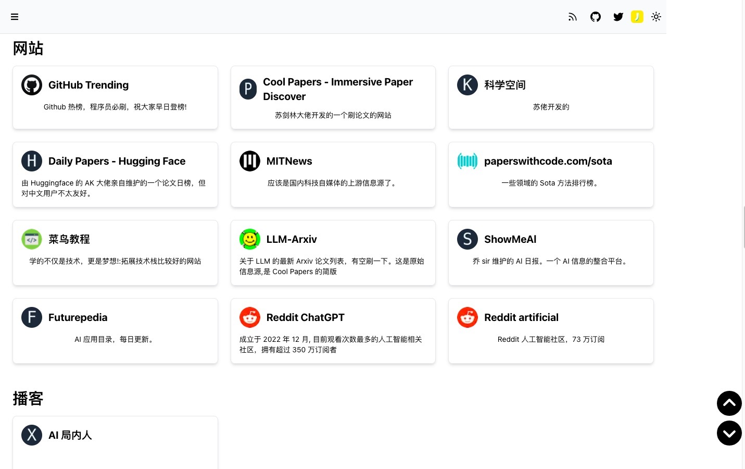
Task: Click the Futurepedia F avatar
Action: coord(32,317)
